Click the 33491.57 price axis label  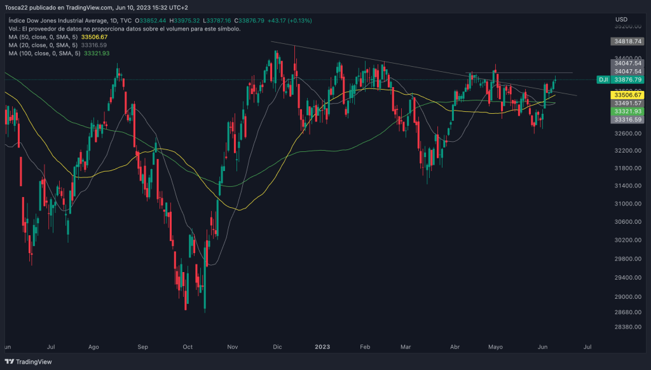coord(627,102)
